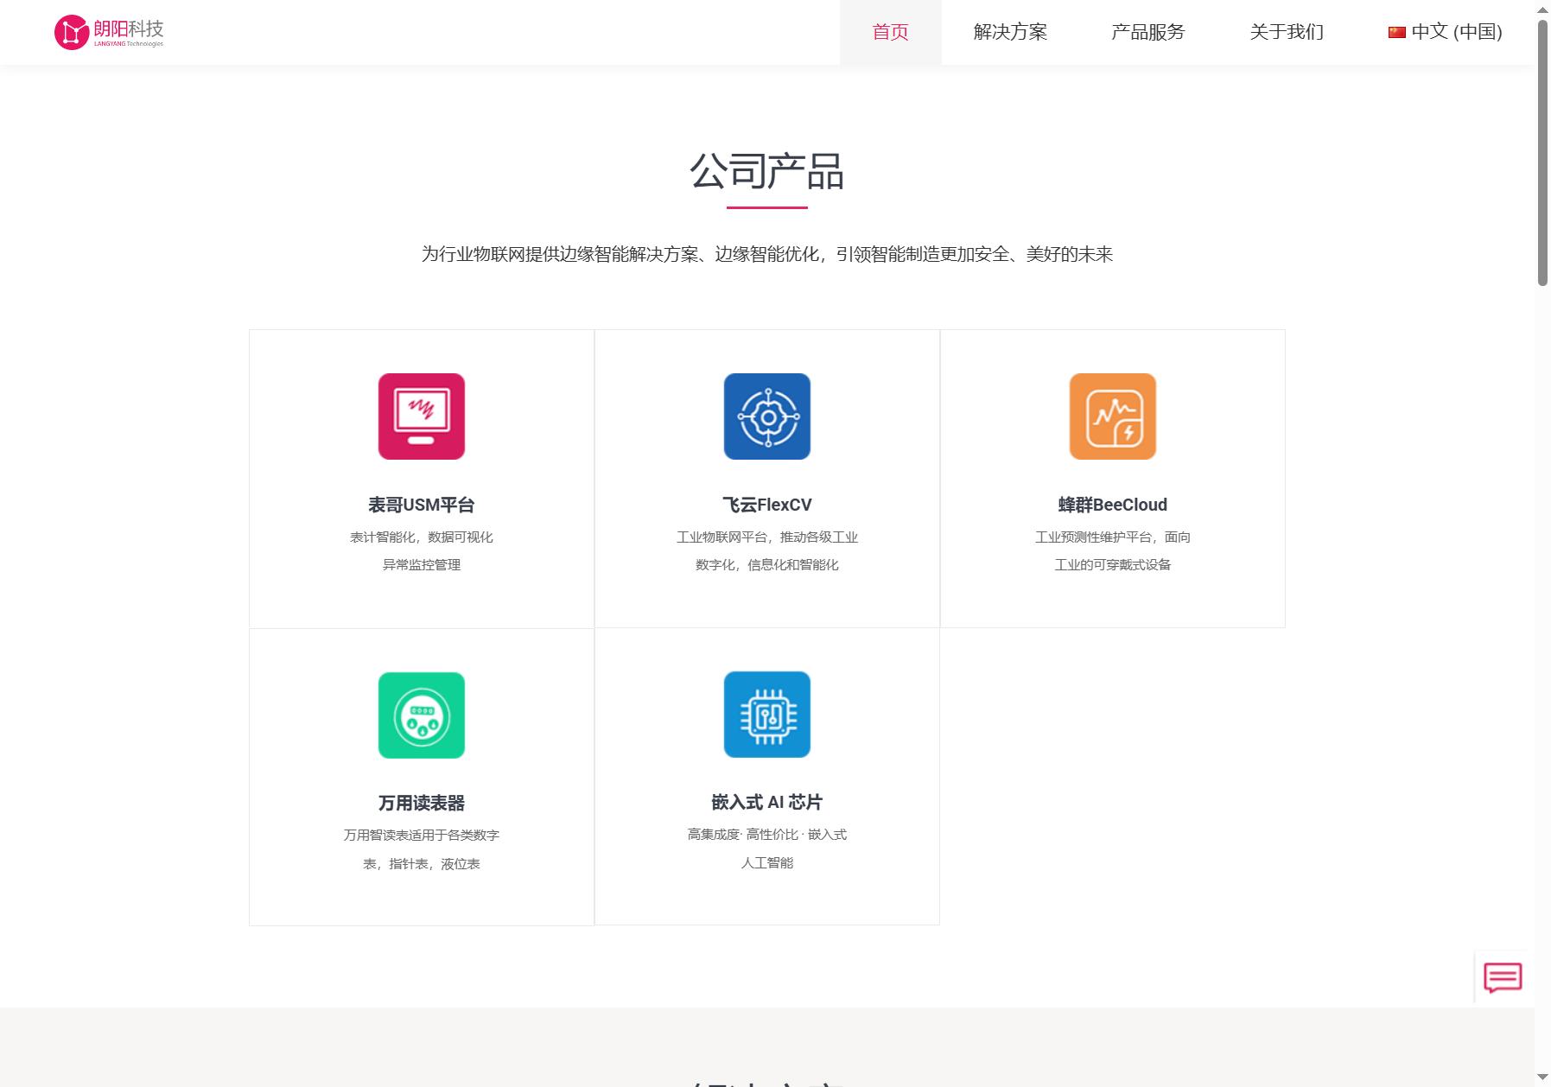Click the vertical scrollbar thumb
1551x1087 pixels.
coord(1542,152)
